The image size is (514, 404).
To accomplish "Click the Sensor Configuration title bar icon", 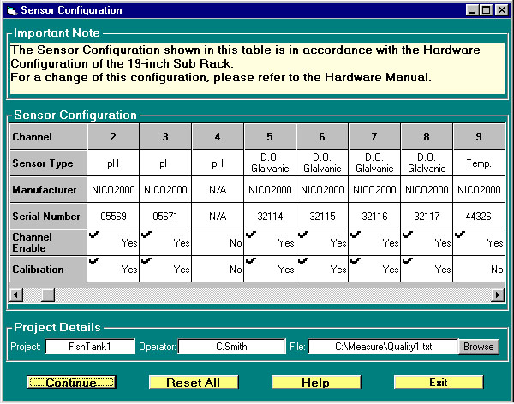I will [x=12, y=10].
